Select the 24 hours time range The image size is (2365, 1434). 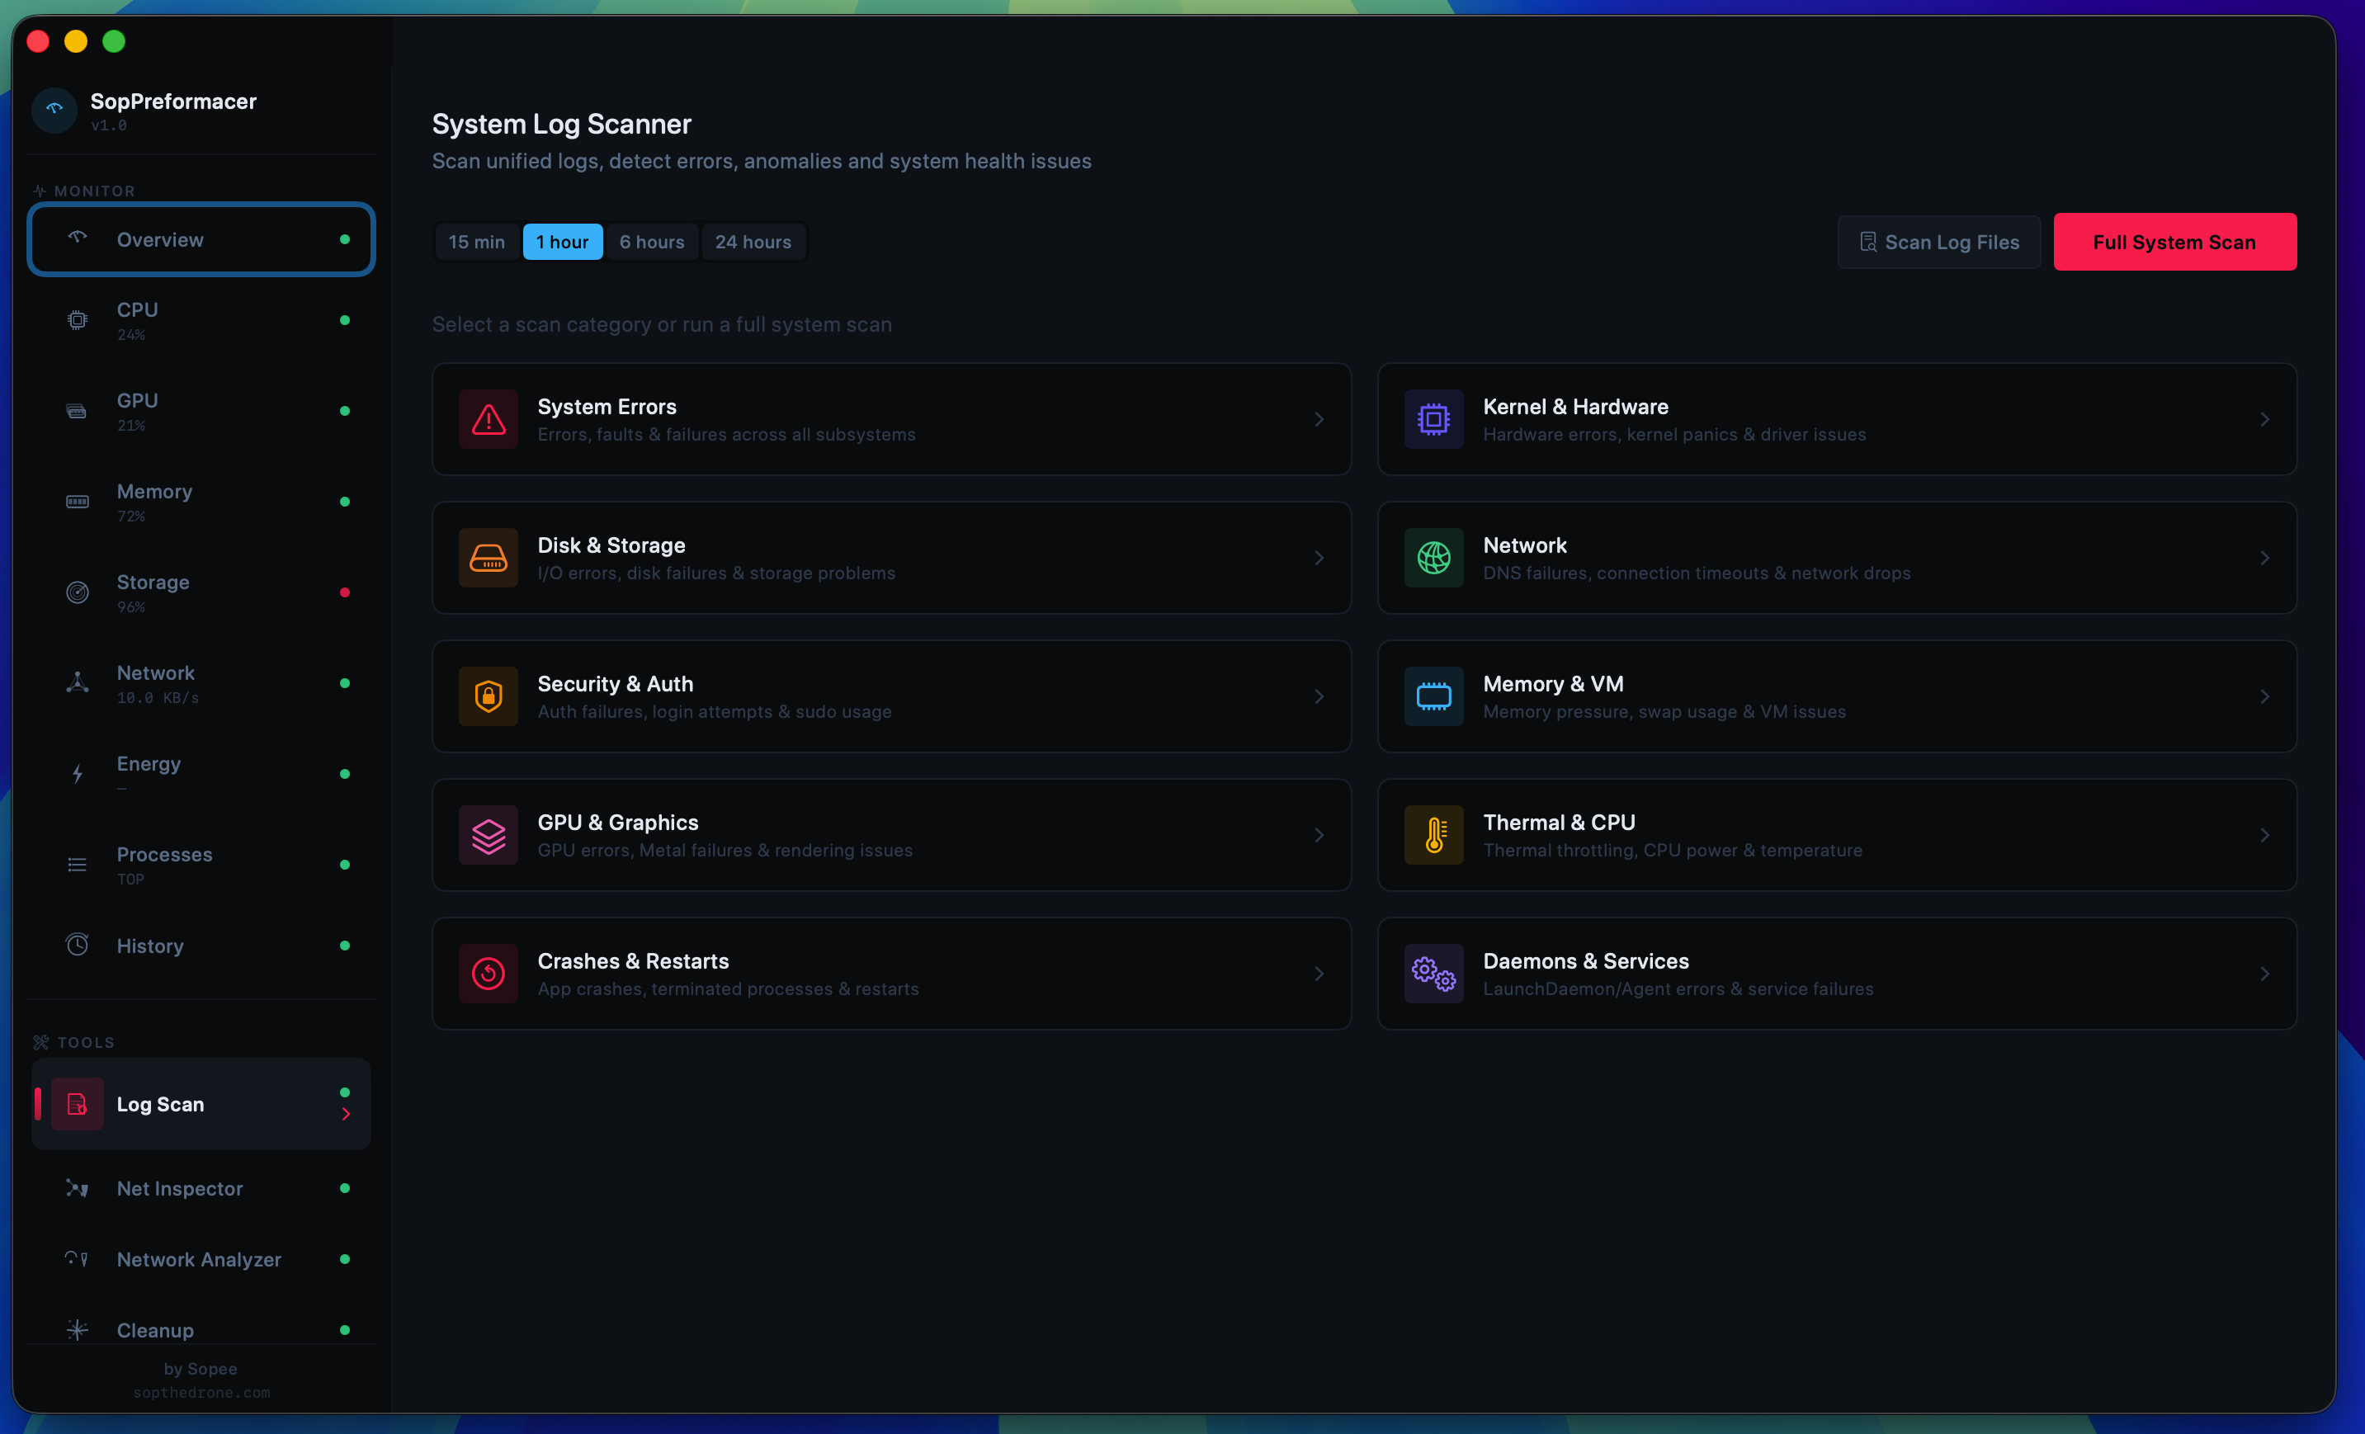coord(753,241)
